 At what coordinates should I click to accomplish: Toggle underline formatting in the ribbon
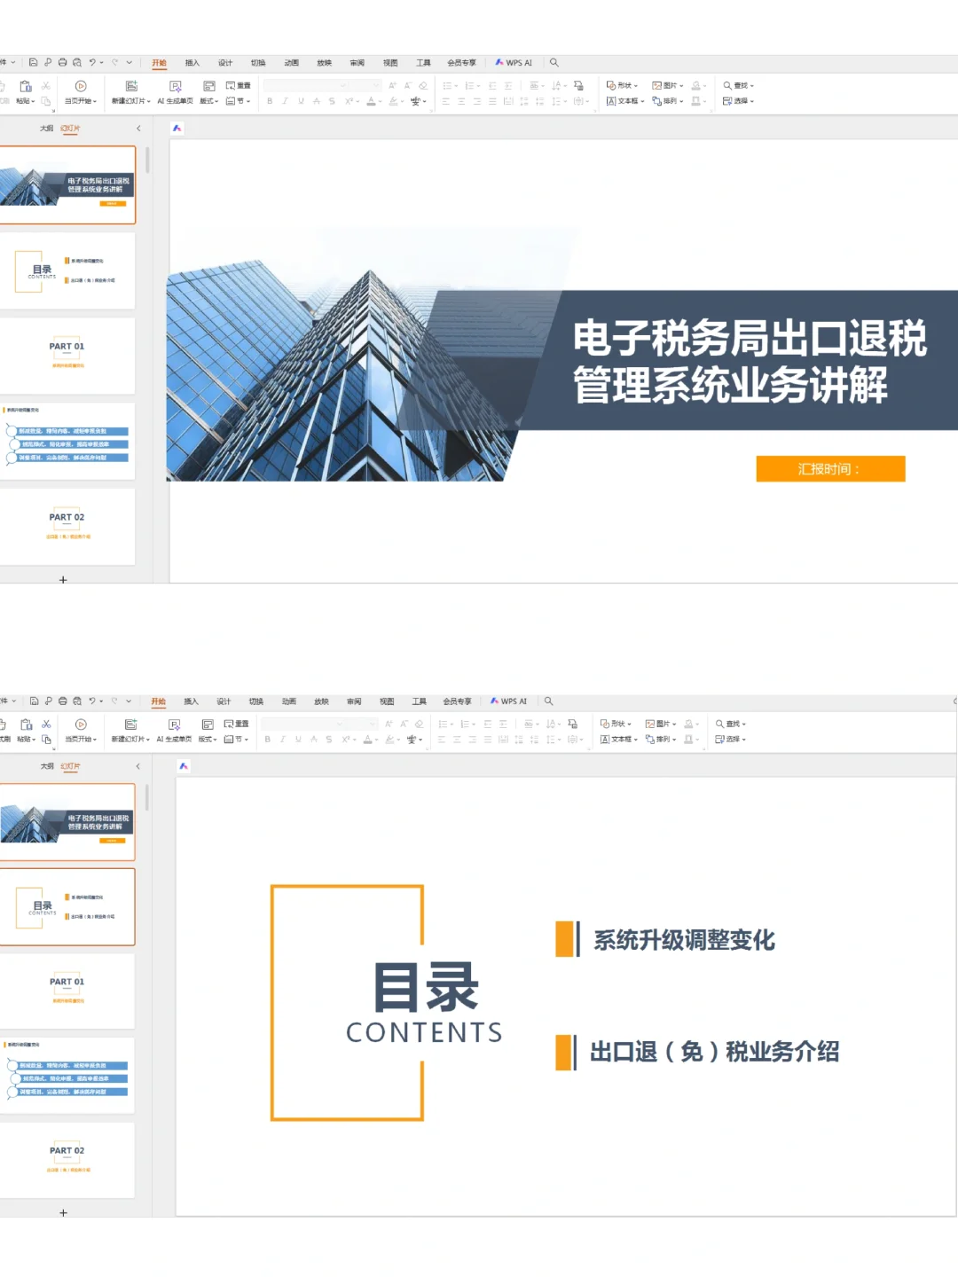tap(299, 100)
